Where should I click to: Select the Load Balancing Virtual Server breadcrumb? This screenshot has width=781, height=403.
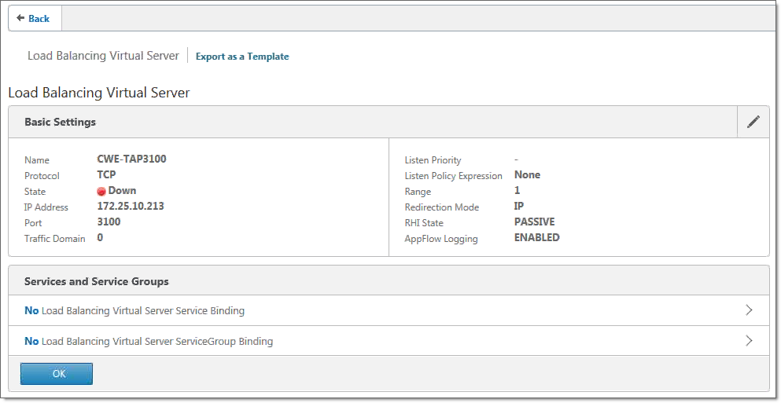tap(103, 56)
